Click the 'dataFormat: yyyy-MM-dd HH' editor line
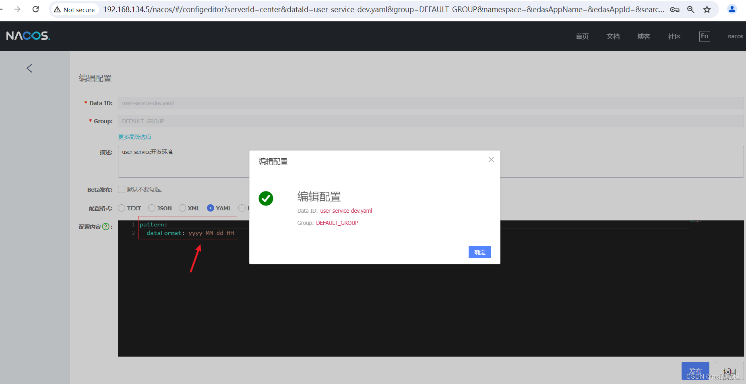This screenshot has width=746, height=384. [x=190, y=233]
